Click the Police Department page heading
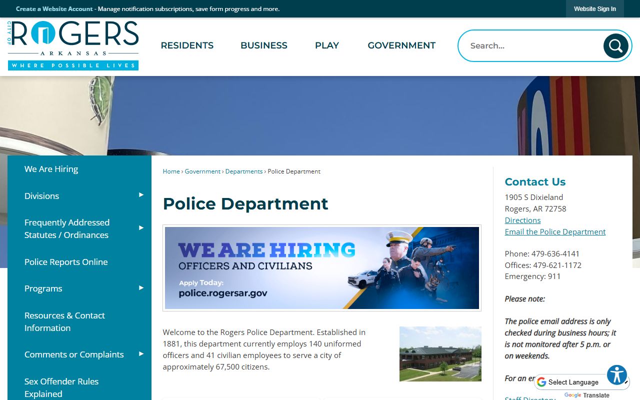Viewport: 640px width, 400px height. point(245,203)
